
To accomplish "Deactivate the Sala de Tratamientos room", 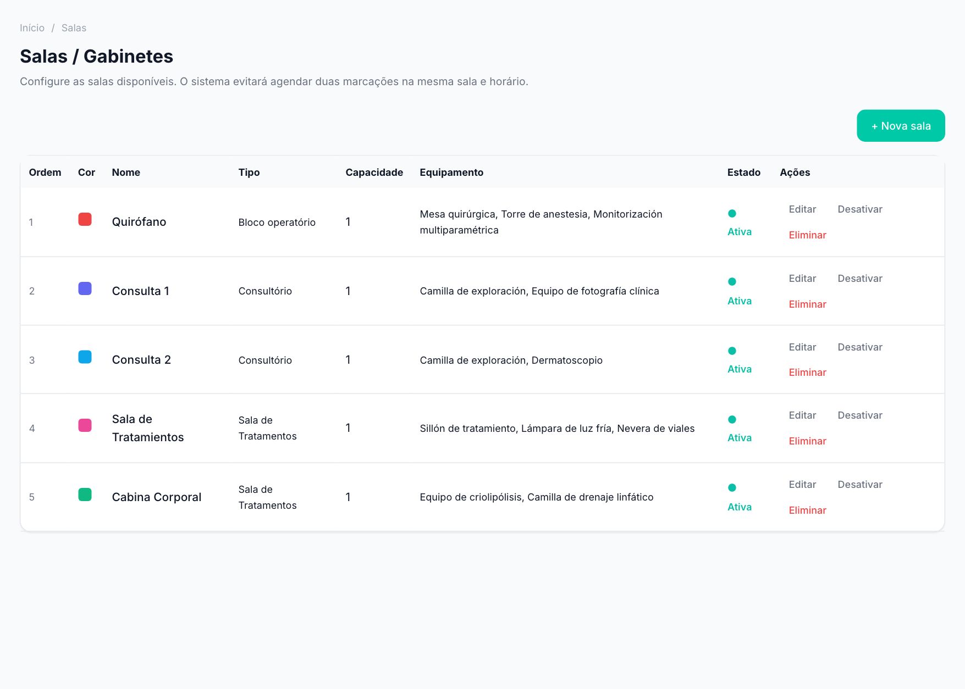I will (x=859, y=415).
